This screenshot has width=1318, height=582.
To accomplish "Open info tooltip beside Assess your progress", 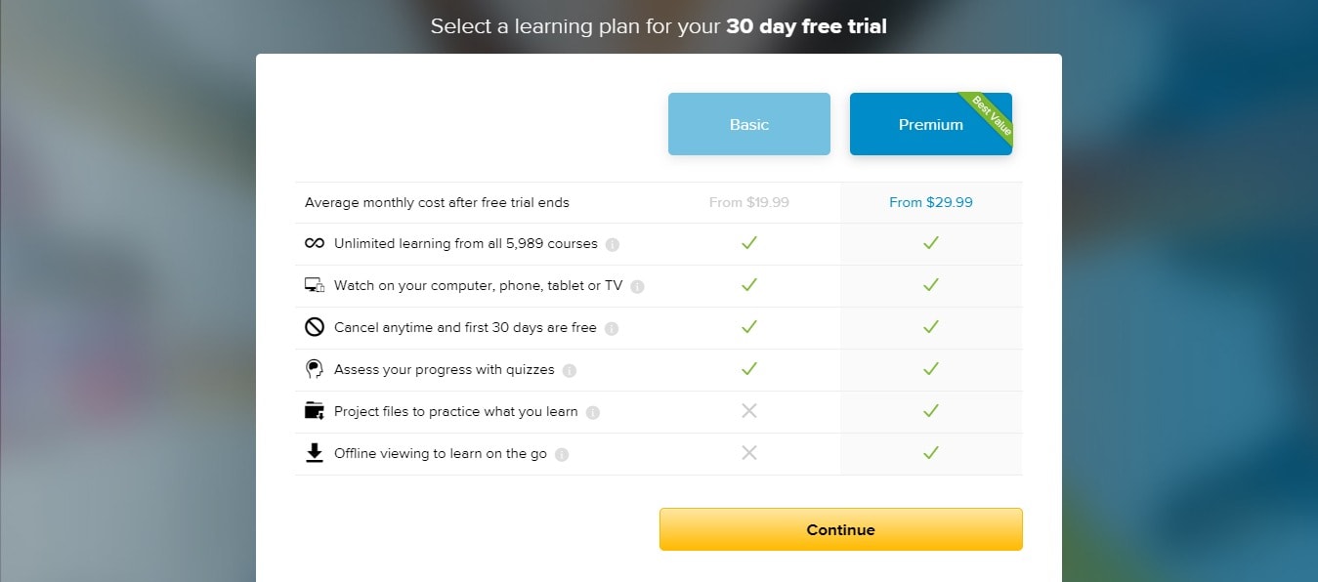I will coord(570,371).
